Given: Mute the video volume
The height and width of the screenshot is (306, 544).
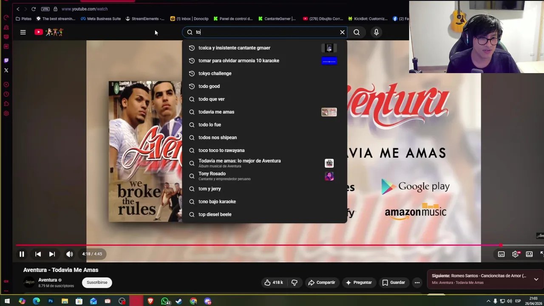Looking at the screenshot, I should pos(70,254).
